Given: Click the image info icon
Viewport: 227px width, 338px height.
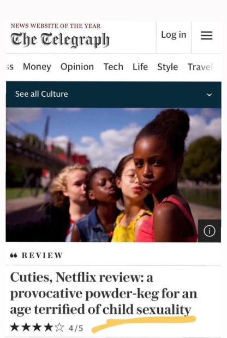Looking at the screenshot, I should pyautogui.click(x=210, y=231).
